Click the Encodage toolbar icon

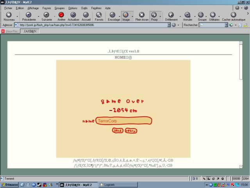[113, 15]
